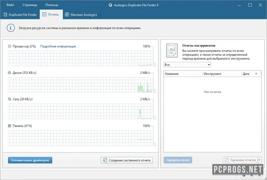Open the Файл menu
The height and width of the screenshot is (180, 267).
[x=10, y=5]
